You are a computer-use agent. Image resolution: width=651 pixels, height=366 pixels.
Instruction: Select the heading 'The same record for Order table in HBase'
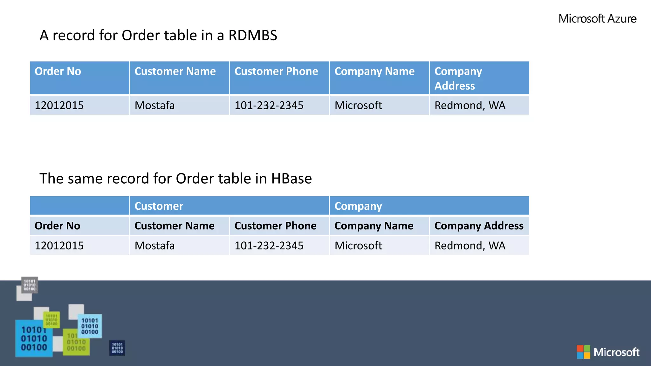click(175, 179)
